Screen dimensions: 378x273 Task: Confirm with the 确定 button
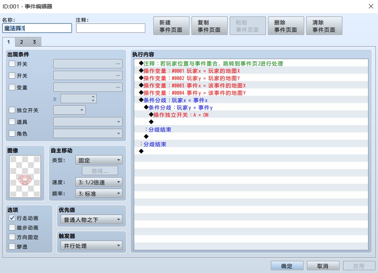coord(287,266)
